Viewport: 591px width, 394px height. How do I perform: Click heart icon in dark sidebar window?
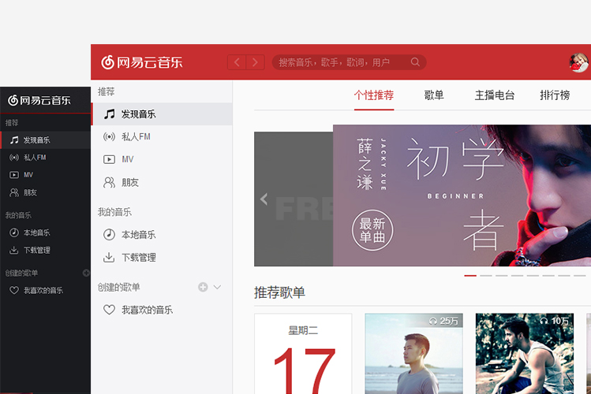tap(14, 290)
